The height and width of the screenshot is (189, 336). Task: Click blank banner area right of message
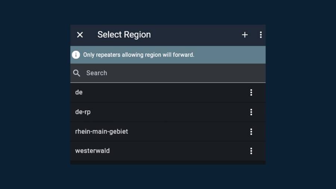[x=231, y=55]
